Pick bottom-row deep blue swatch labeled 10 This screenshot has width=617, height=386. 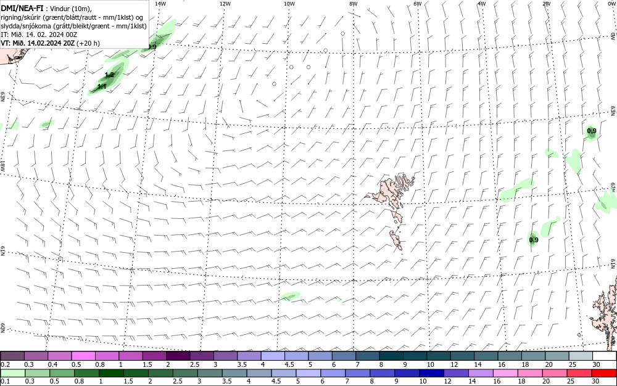click(x=432, y=373)
